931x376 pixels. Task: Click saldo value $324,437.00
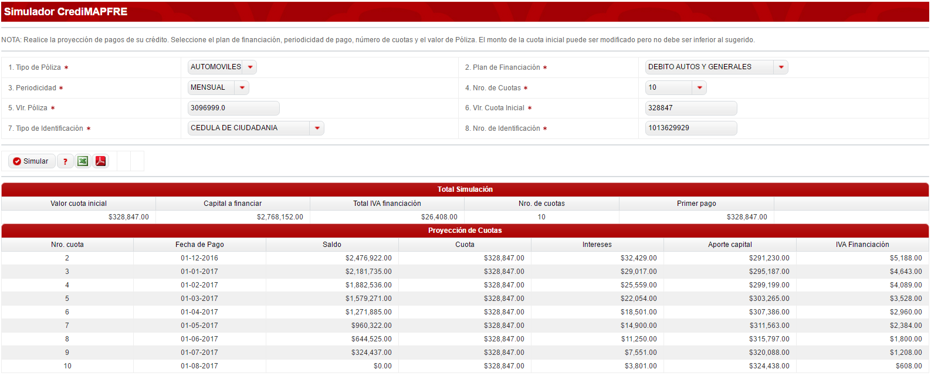tap(371, 353)
